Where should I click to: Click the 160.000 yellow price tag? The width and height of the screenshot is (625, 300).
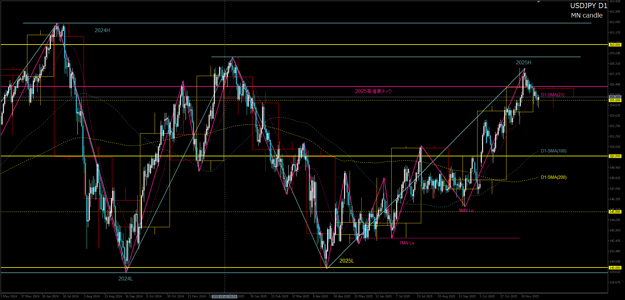click(615, 45)
